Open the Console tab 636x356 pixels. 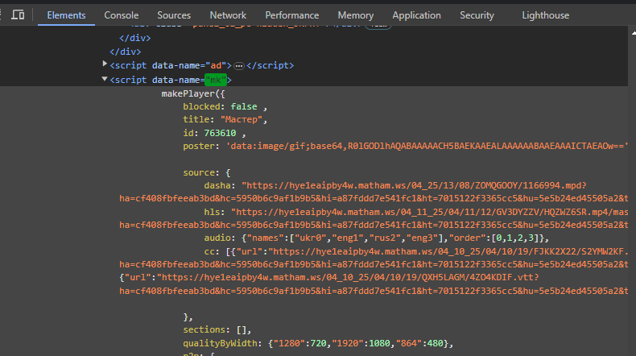(x=122, y=15)
